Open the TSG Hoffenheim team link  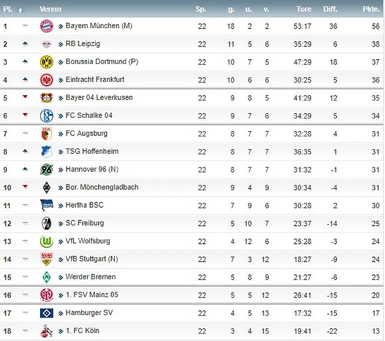92,151
